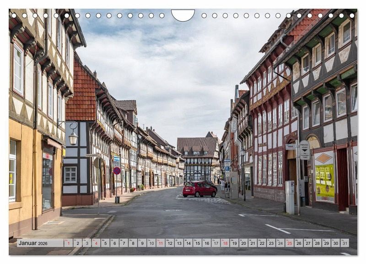Select day 31 at end of date strip
This screenshot has height=264, width=366.
tap(344, 243)
